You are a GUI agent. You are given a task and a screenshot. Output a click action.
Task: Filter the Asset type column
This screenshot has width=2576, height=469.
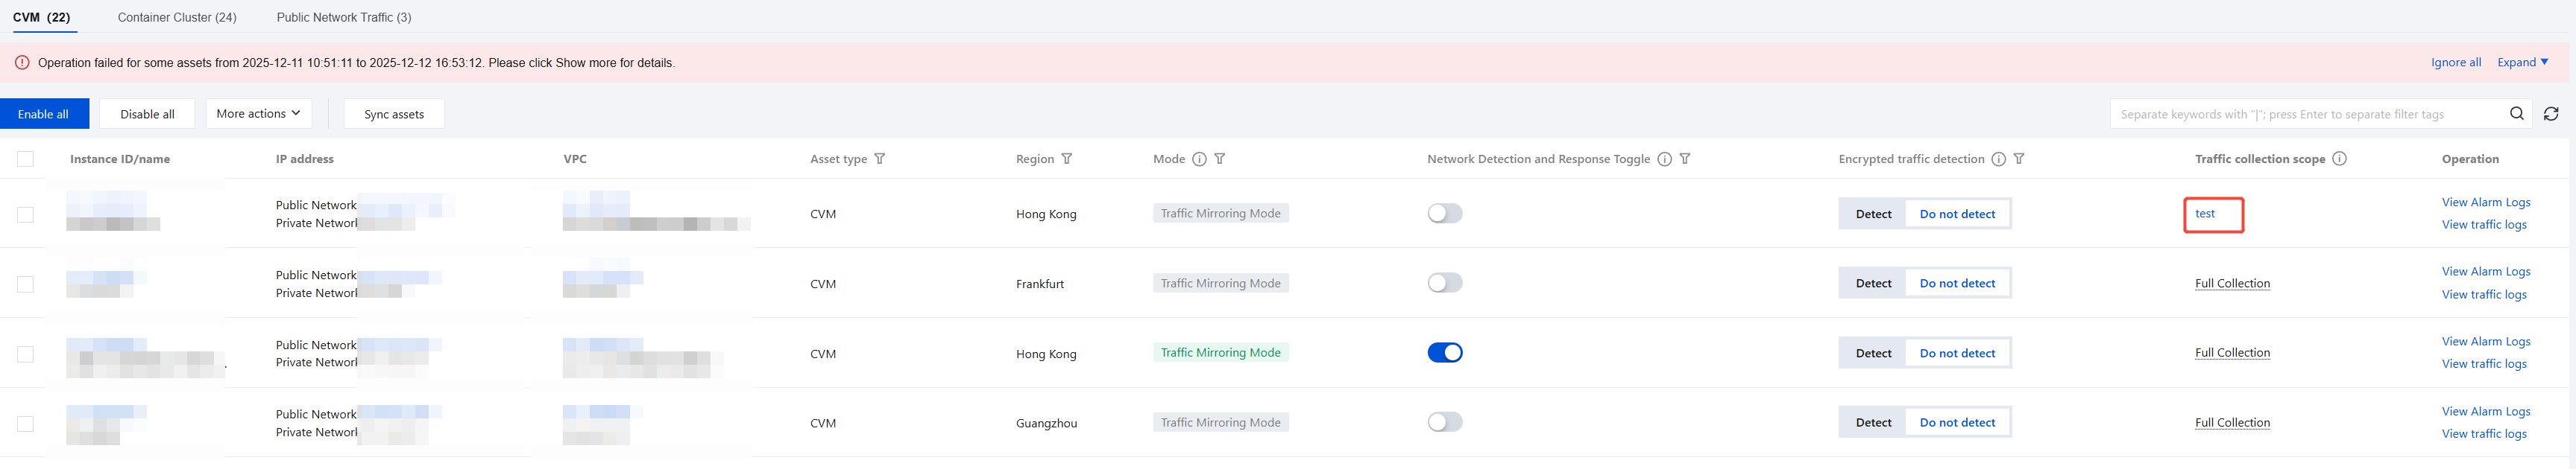(879, 159)
